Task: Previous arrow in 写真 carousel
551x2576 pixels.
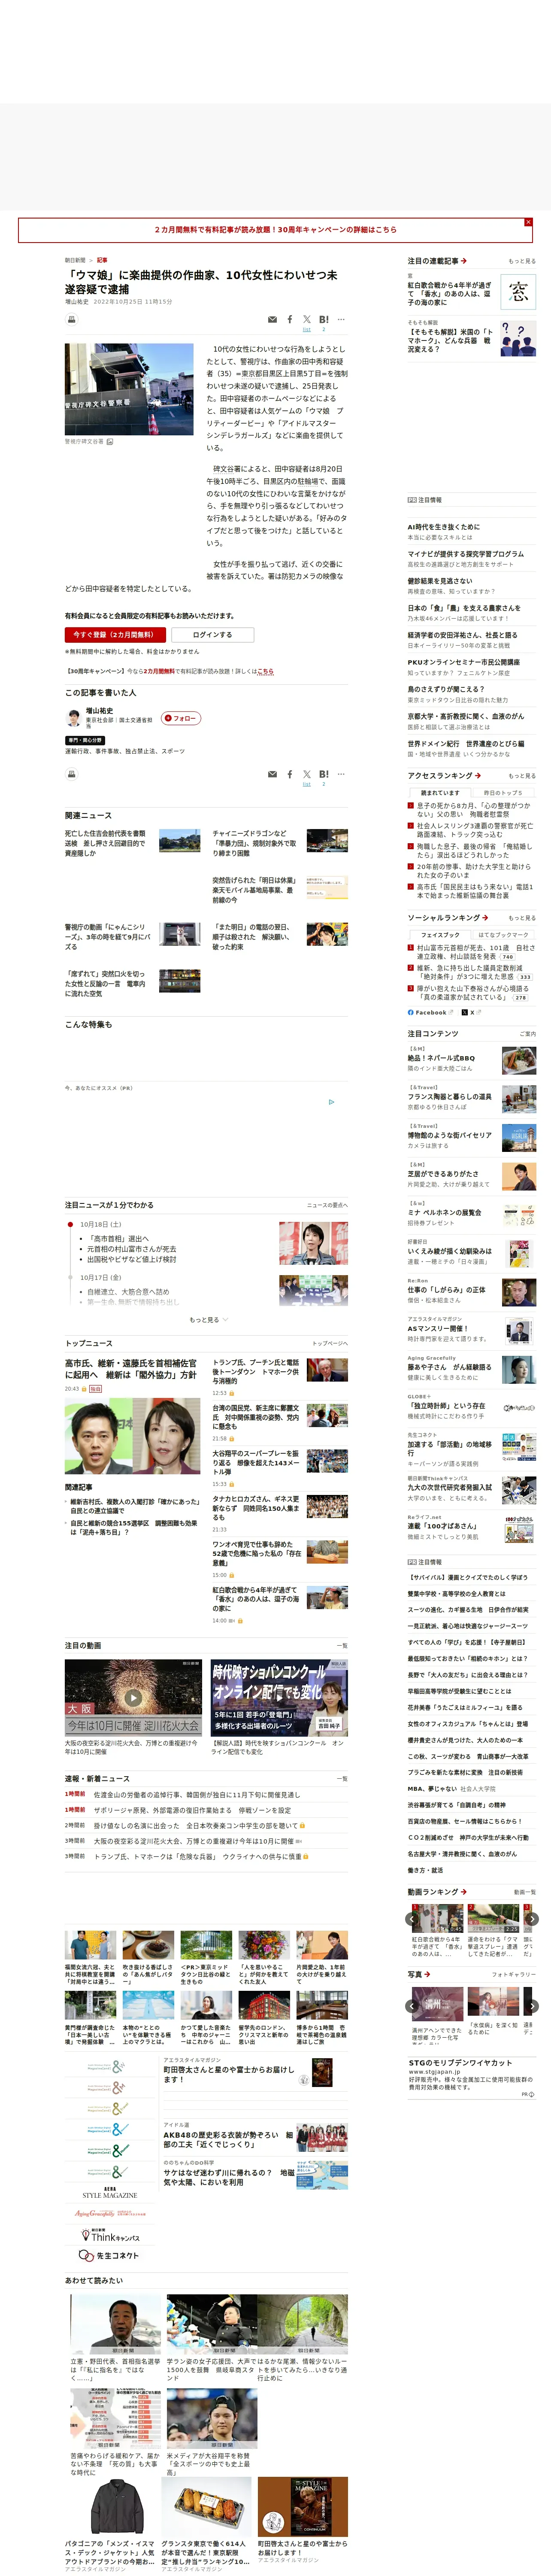Action: click(x=413, y=2006)
